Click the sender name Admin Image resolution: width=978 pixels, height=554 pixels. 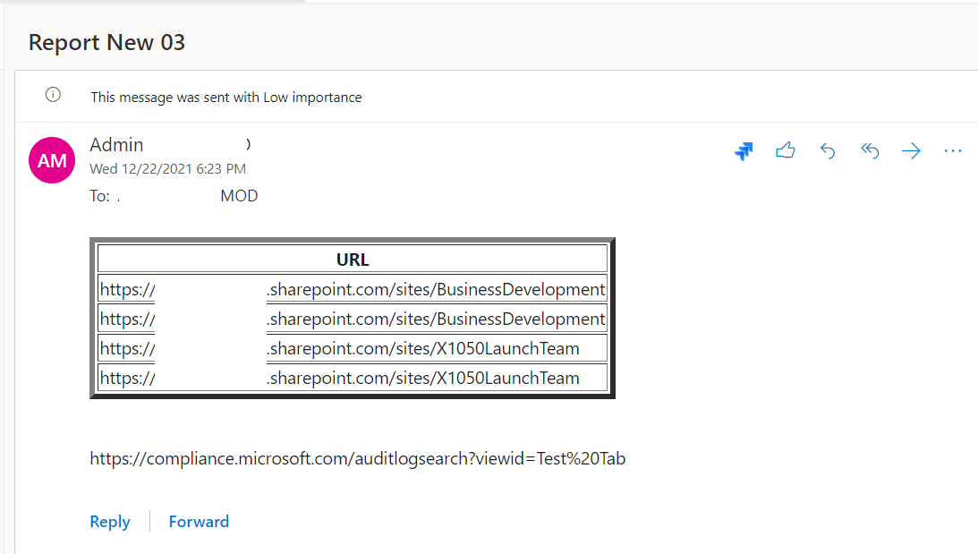click(116, 145)
